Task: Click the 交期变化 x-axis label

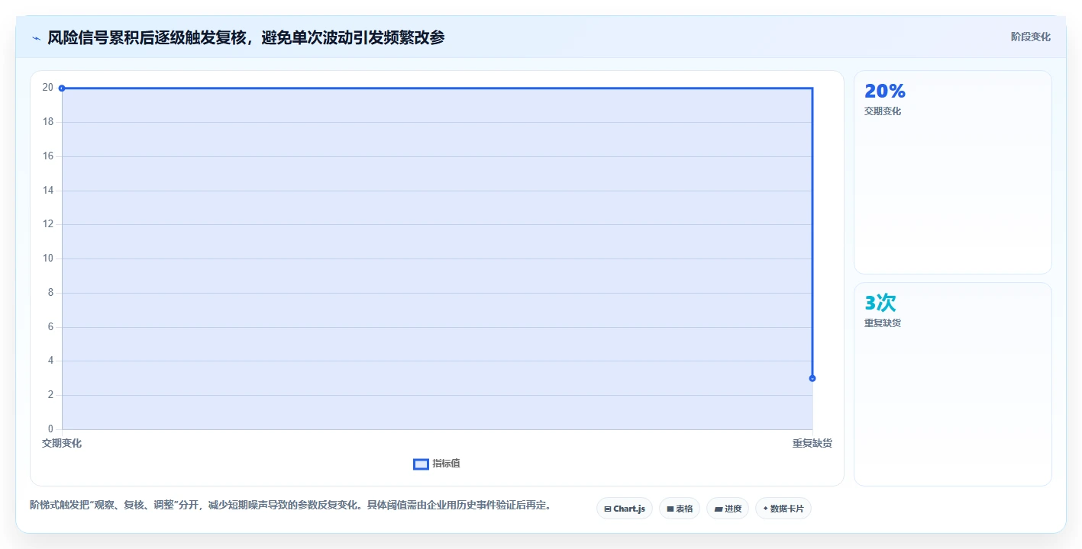Action: (x=62, y=443)
